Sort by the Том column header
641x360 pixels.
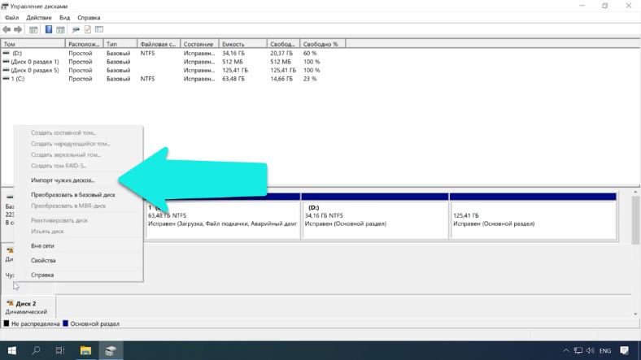click(33, 44)
